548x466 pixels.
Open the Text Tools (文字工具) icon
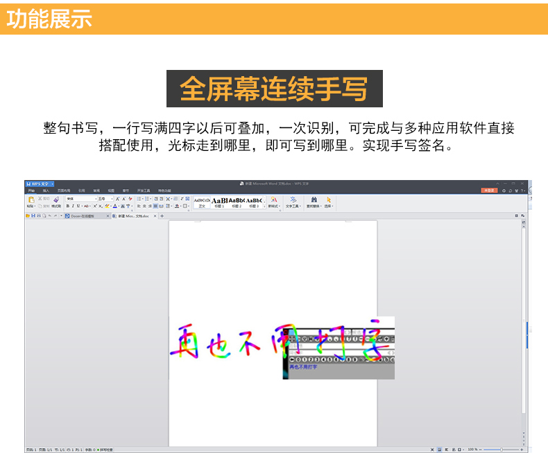[x=293, y=201]
